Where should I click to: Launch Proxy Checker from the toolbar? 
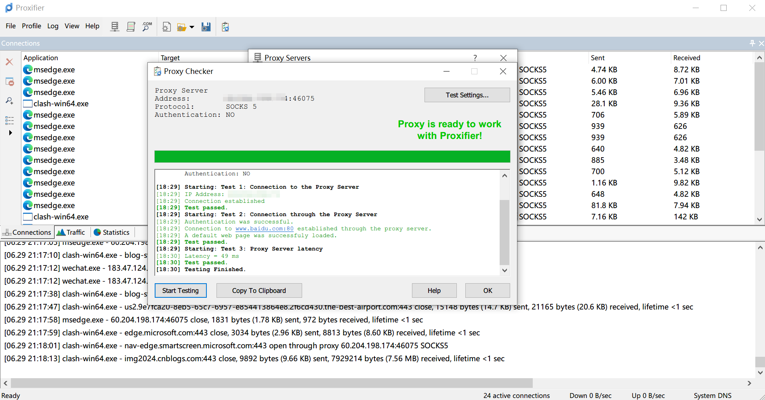tap(225, 27)
